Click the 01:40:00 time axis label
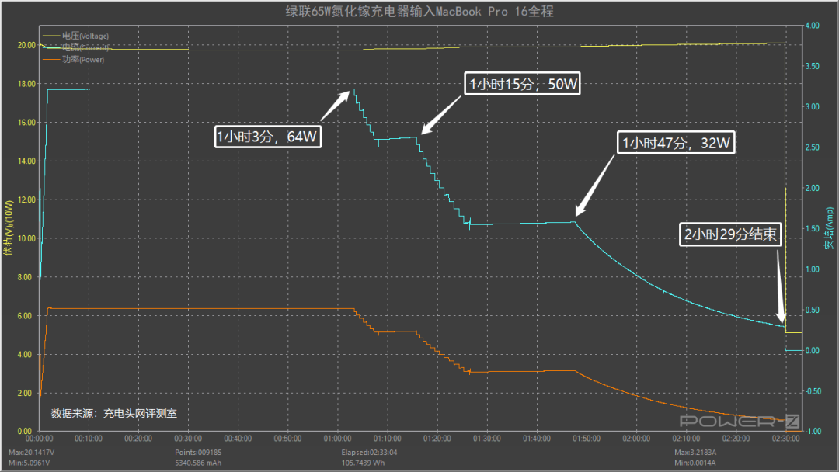Viewport: 839px width, 472px height. point(537,439)
